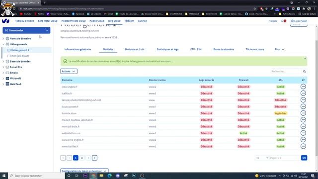Click Windows taskbar search box
The height and width of the screenshot is (179, 318).
[x=36, y=176]
